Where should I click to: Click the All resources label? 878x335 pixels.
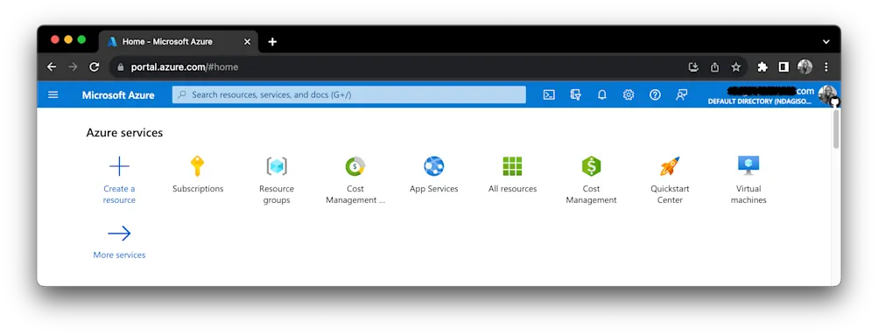[x=512, y=189]
